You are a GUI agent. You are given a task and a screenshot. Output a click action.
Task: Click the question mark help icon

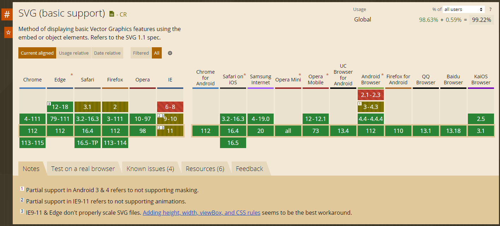490,10
